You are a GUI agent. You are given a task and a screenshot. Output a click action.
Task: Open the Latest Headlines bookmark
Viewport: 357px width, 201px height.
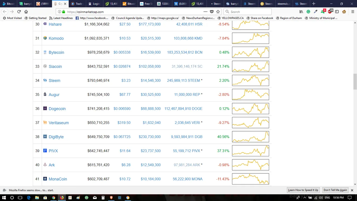click(x=61, y=18)
